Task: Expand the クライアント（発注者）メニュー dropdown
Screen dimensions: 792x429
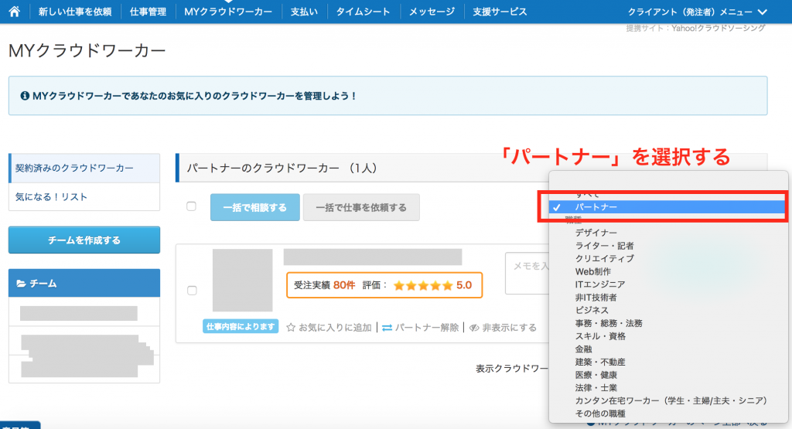Action: (x=698, y=12)
